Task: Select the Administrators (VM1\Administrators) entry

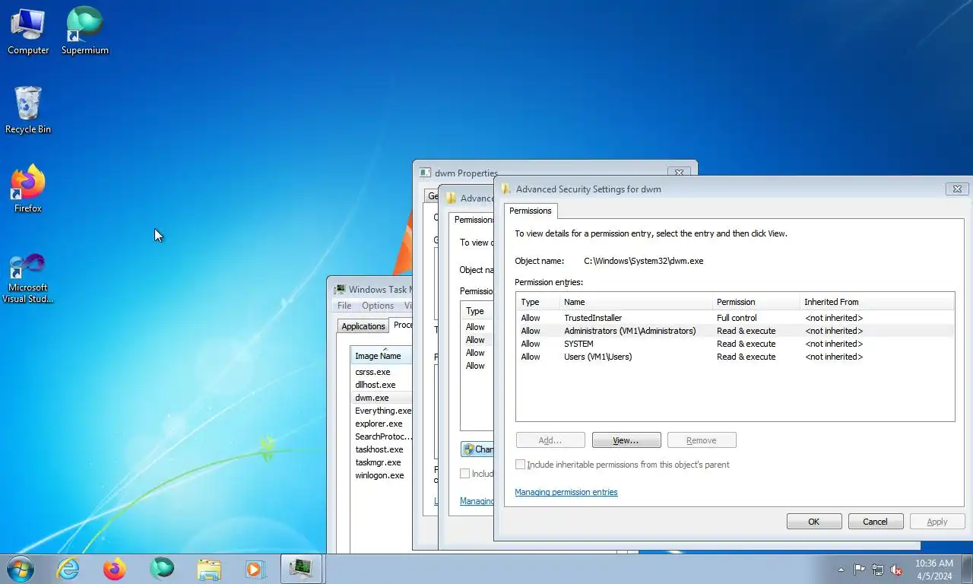Action: (734, 331)
